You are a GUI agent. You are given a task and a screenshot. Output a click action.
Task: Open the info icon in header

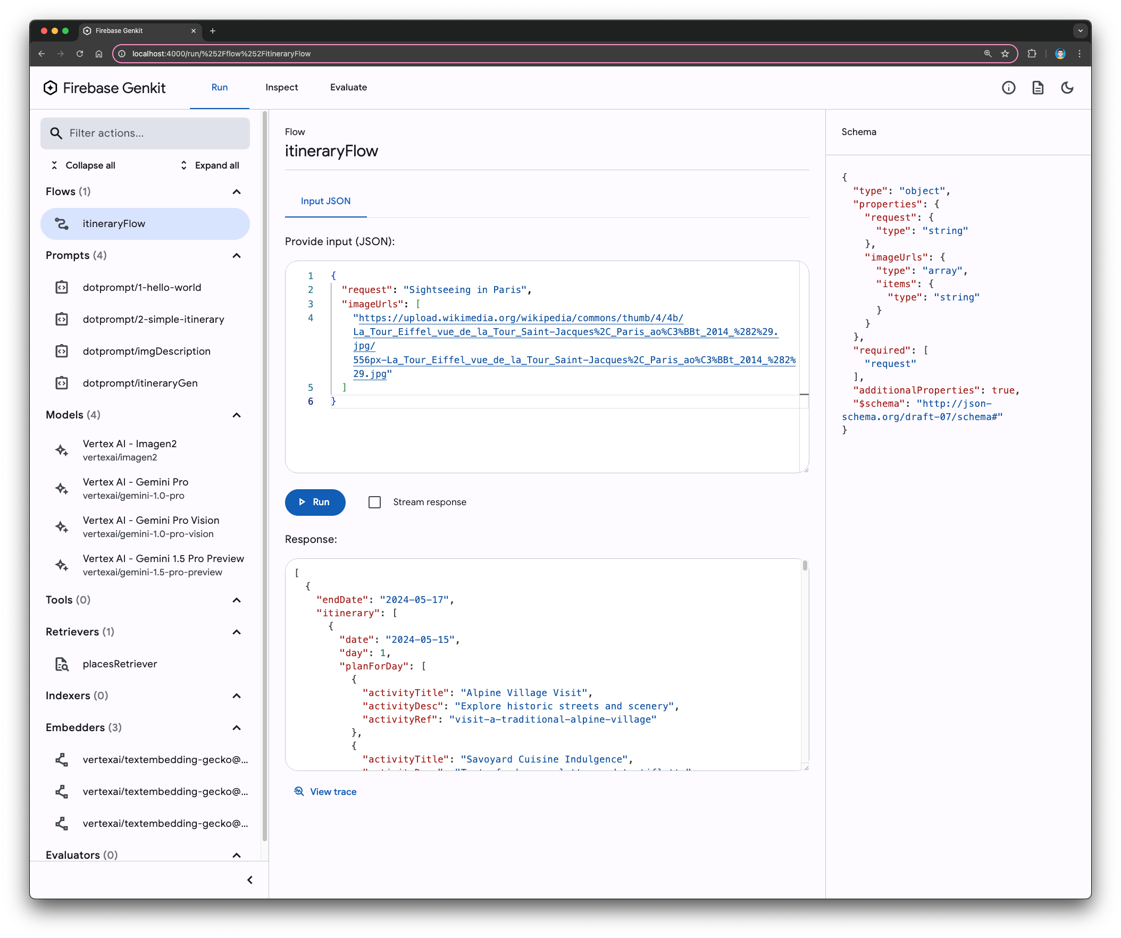(x=1008, y=88)
